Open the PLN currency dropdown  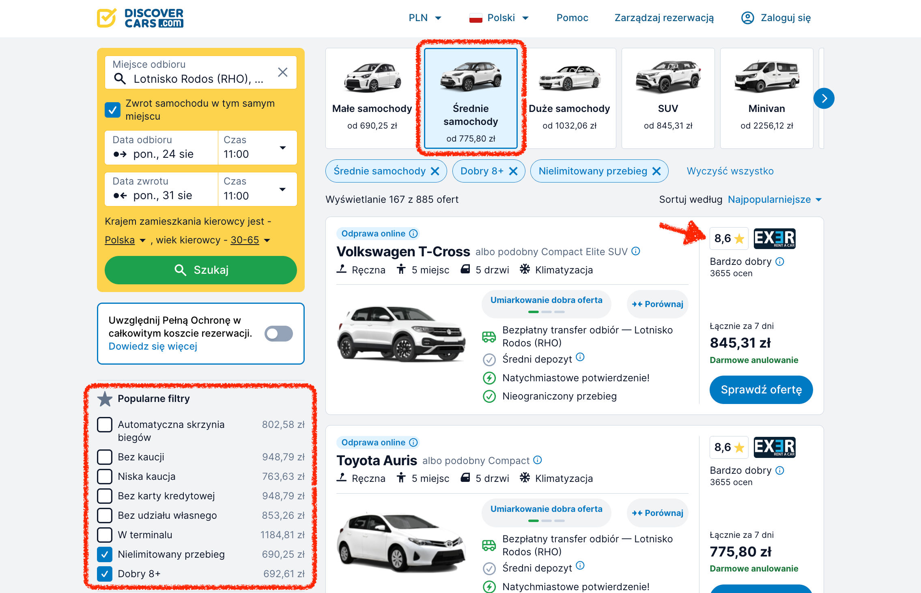[425, 18]
